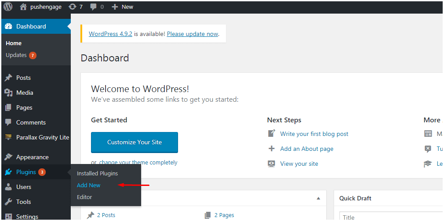Select Home under Dashboard

click(x=14, y=43)
